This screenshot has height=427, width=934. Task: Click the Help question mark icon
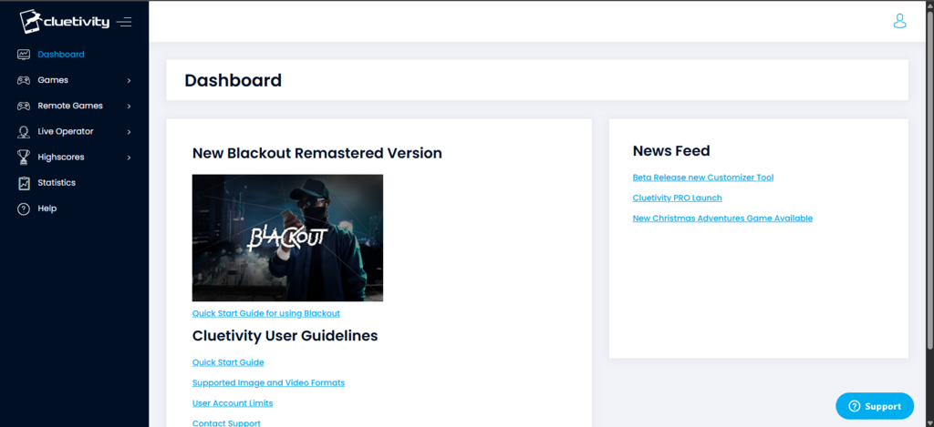click(24, 208)
